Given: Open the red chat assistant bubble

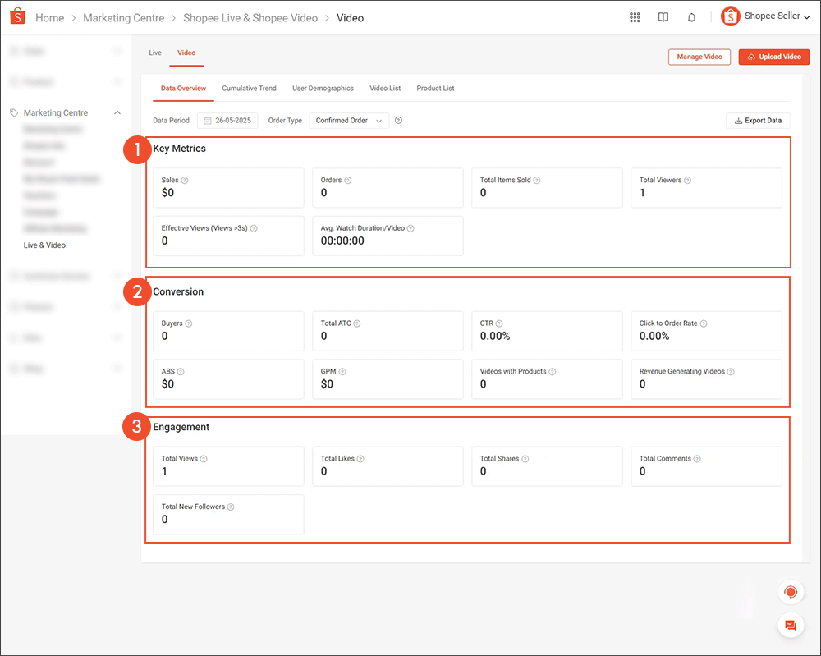Looking at the screenshot, I should (791, 592).
